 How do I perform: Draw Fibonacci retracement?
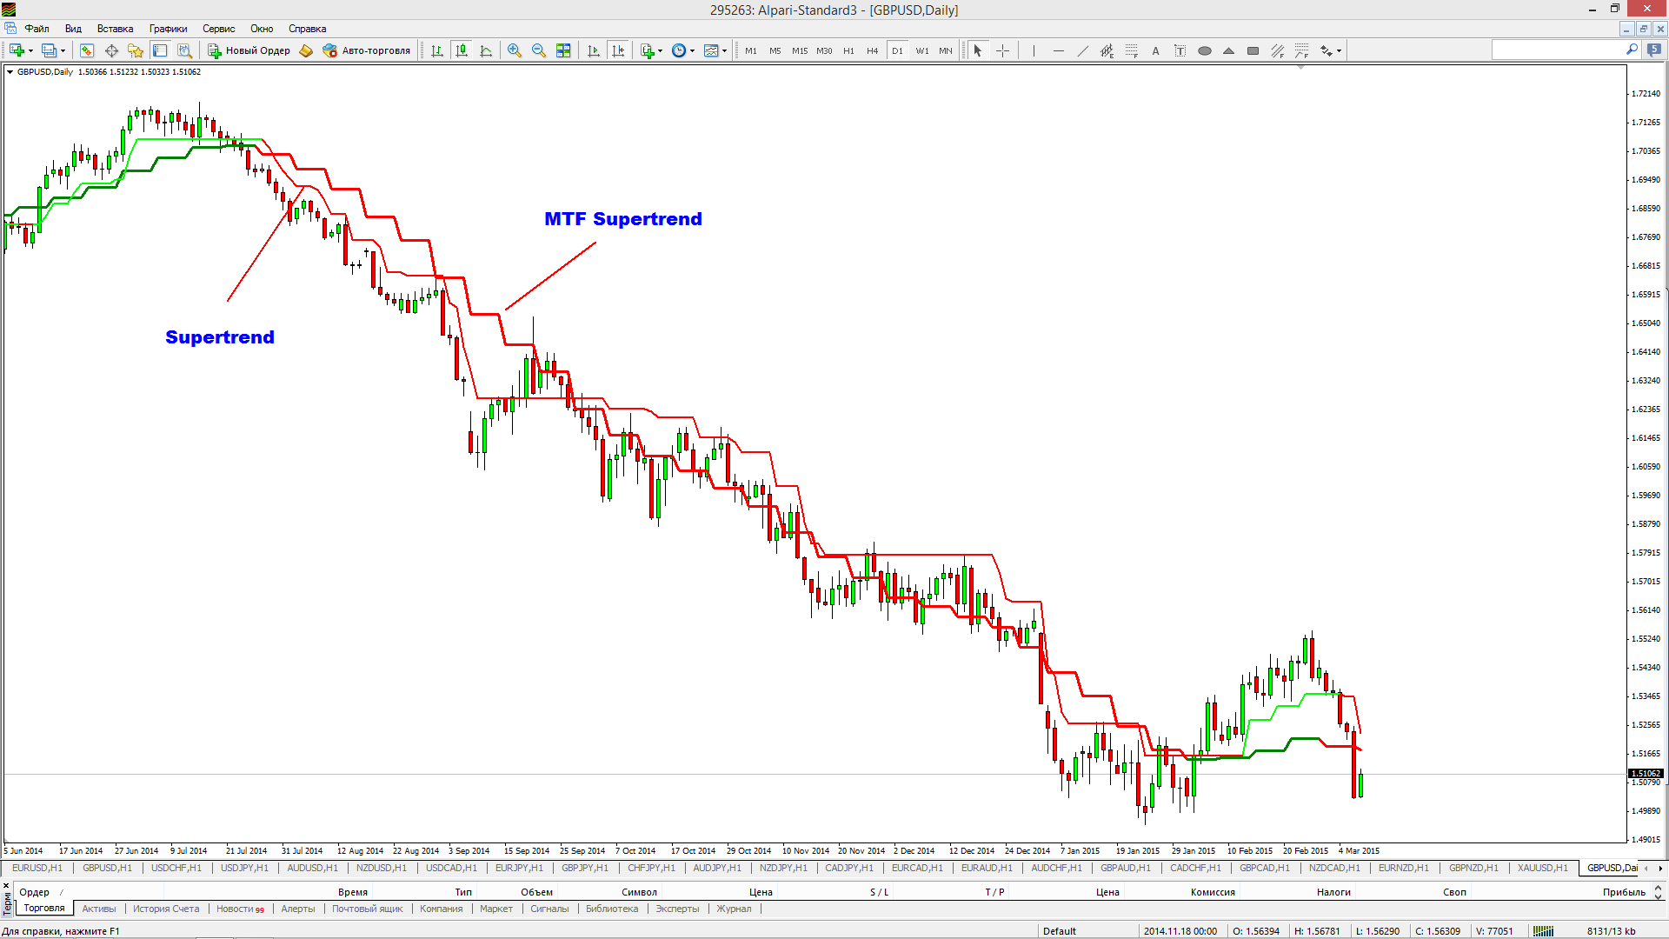point(1131,50)
